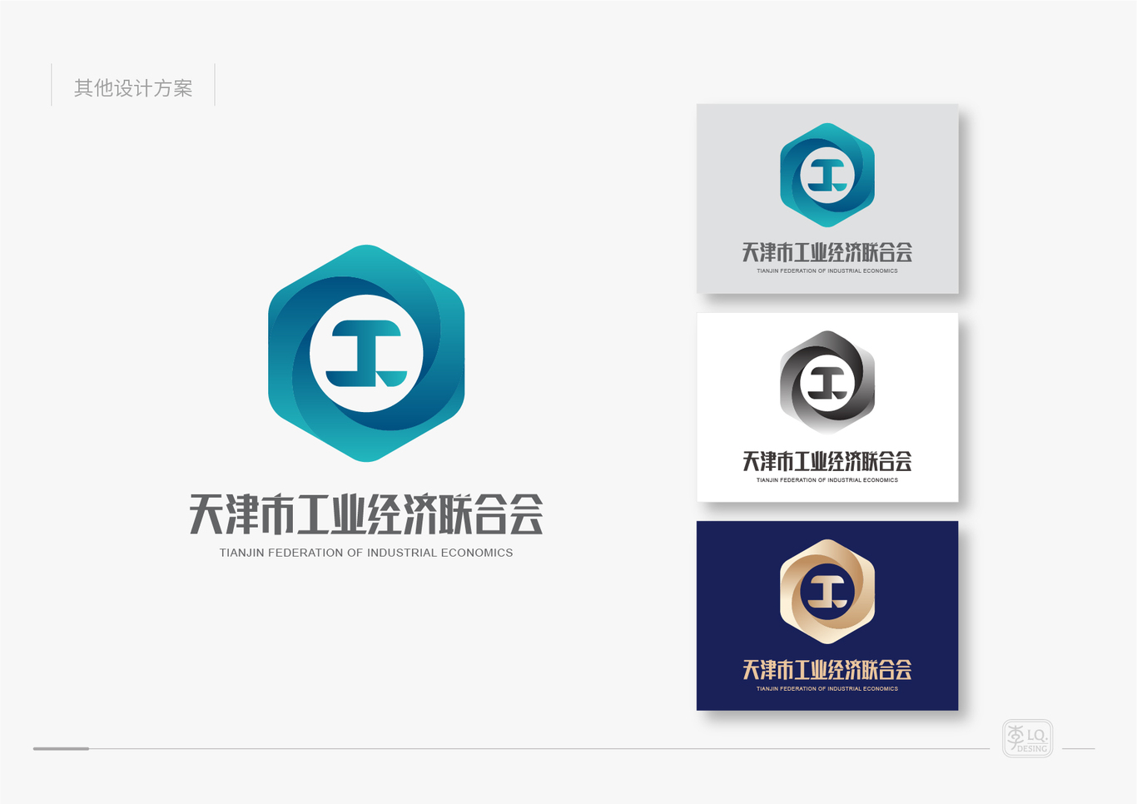1137x804 pixels.
Task: Click the English subtitle on the white card
Action: point(827,480)
